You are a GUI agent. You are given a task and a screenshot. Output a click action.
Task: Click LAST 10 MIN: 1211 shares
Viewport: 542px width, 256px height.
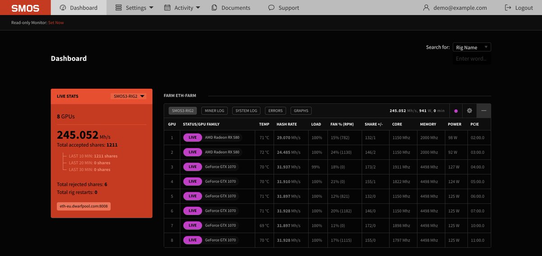[x=93, y=156]
